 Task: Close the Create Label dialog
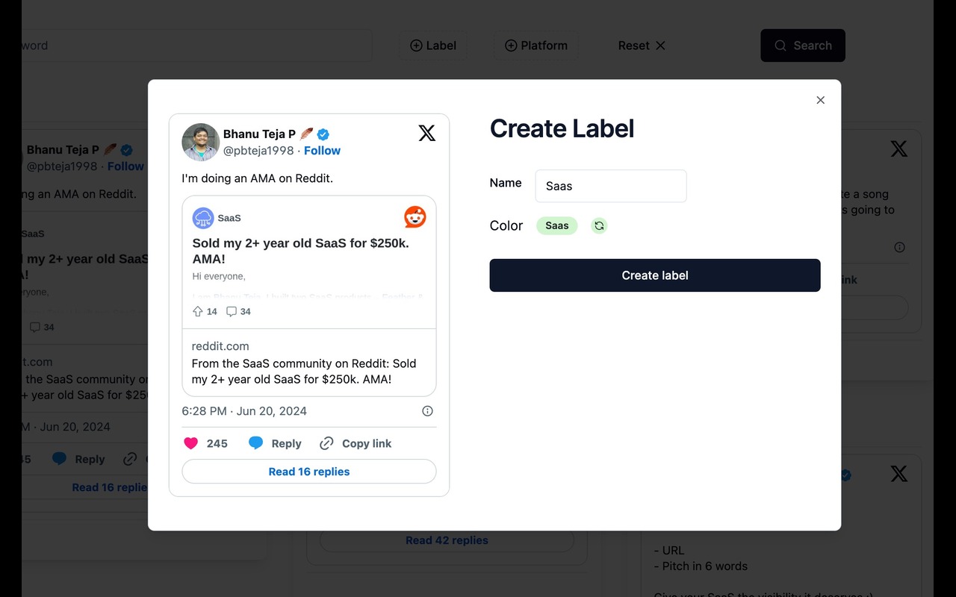(x=820, y=100)
